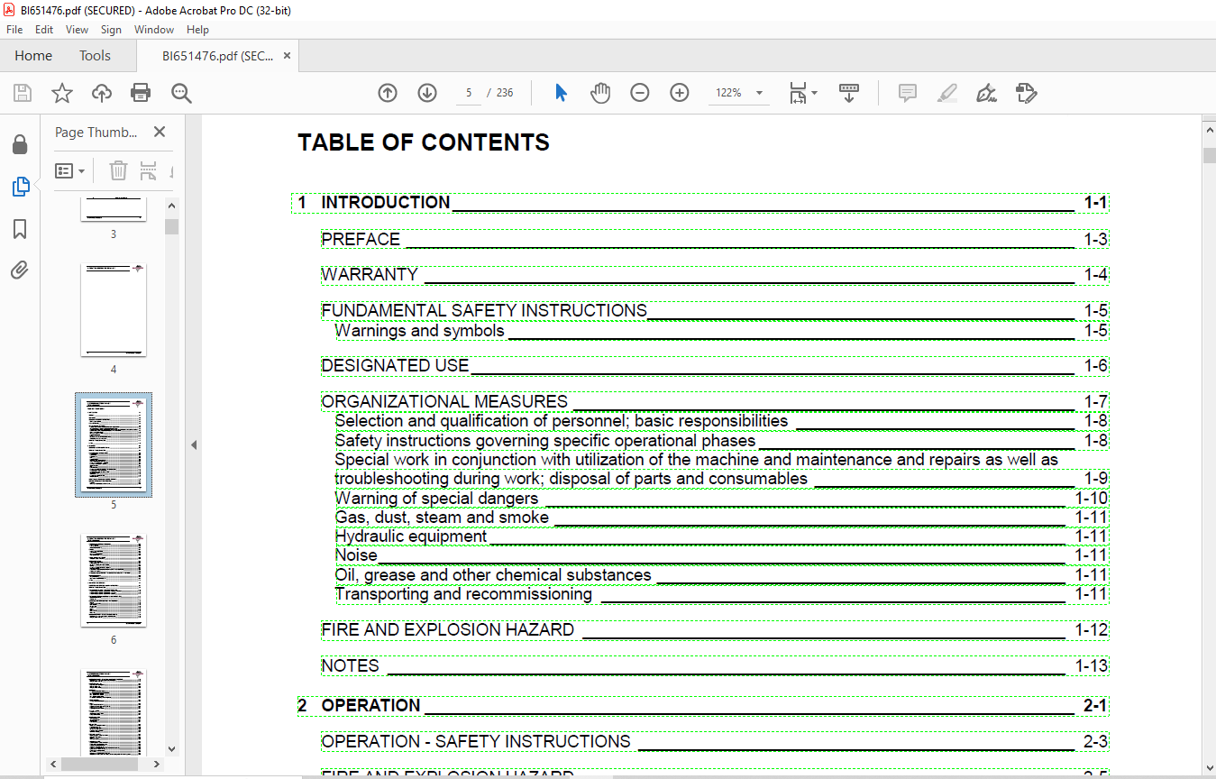Viewport: 1216px width, 779px height.
Task: Click the delete pages trash icon
Action: point(118,170)
